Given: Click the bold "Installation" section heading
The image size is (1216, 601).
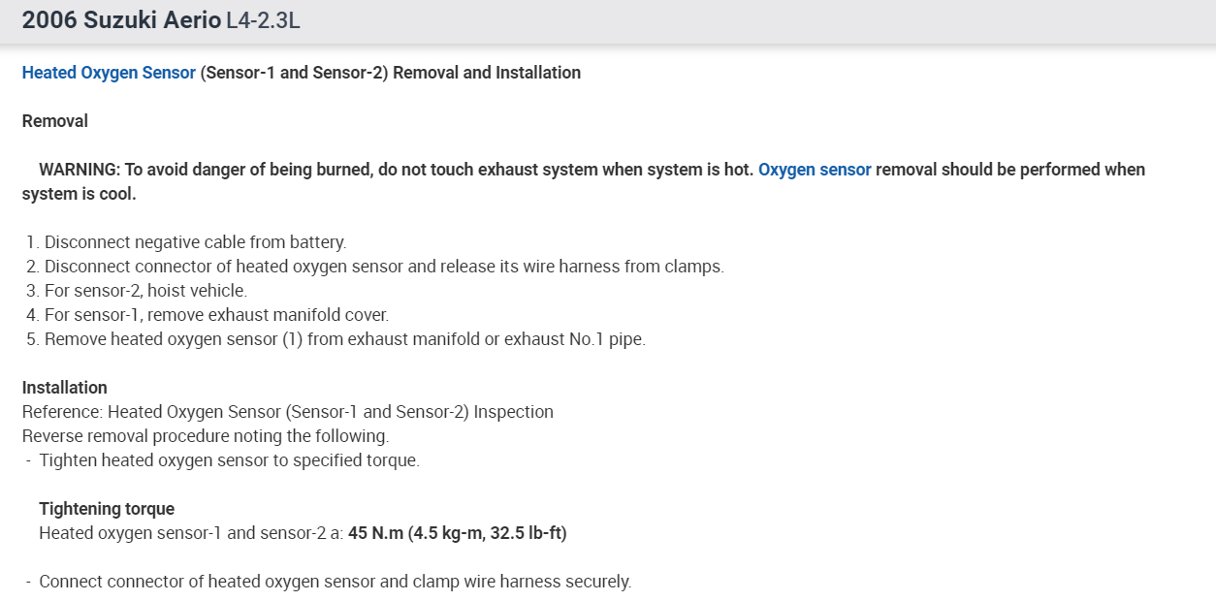Looking at the screenshot, I should [x=64, y=388].
